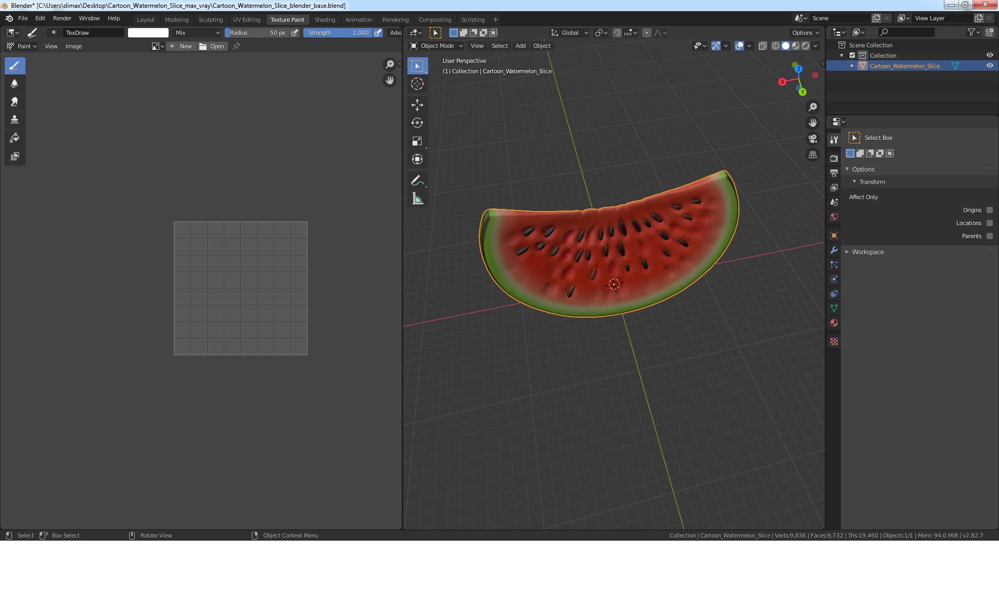Pin the image in the image editor

point(236,46)
